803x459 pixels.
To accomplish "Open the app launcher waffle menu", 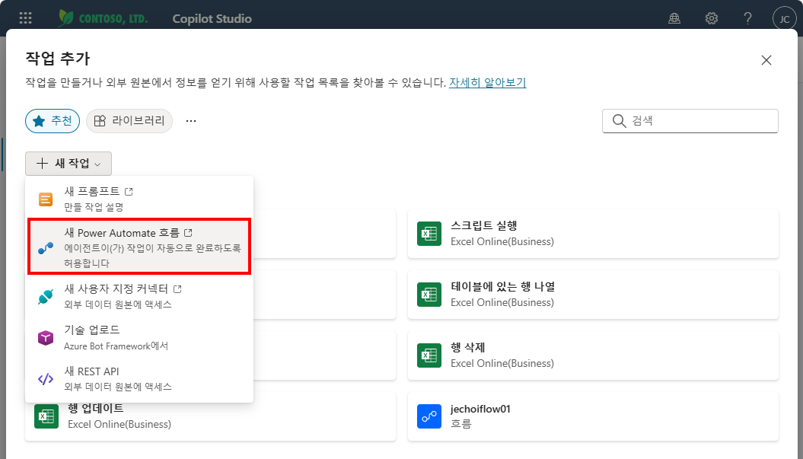I will [25, 18].
